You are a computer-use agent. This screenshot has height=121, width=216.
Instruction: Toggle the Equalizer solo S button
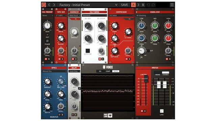point(170,59)
